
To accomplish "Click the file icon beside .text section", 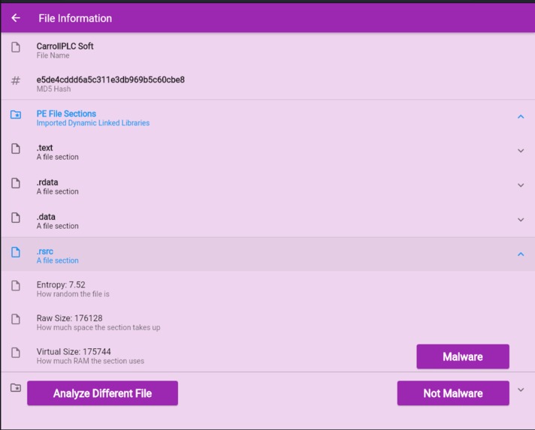I will pyautogui.click(x=16, y=149).
